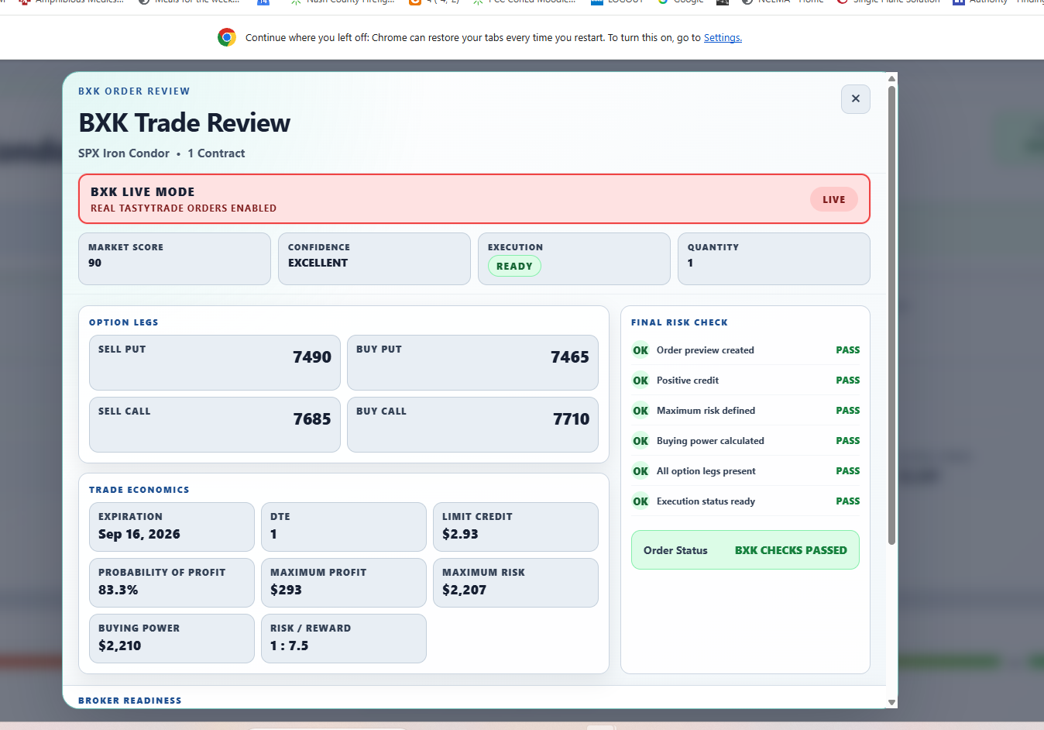The image size is (1044, 730).
Task: Select the Sell Call 7685 leg card
Action: 215,425
